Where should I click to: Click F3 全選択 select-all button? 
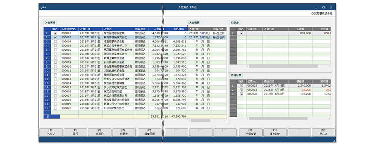coord(99,132)
